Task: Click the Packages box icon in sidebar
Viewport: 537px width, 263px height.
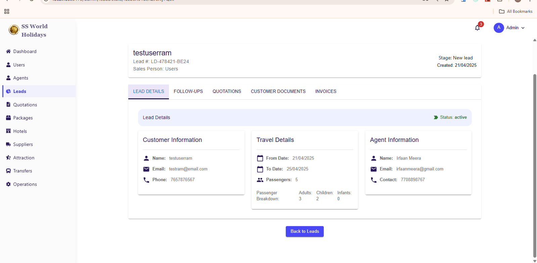Action: (x=8, y=118)
